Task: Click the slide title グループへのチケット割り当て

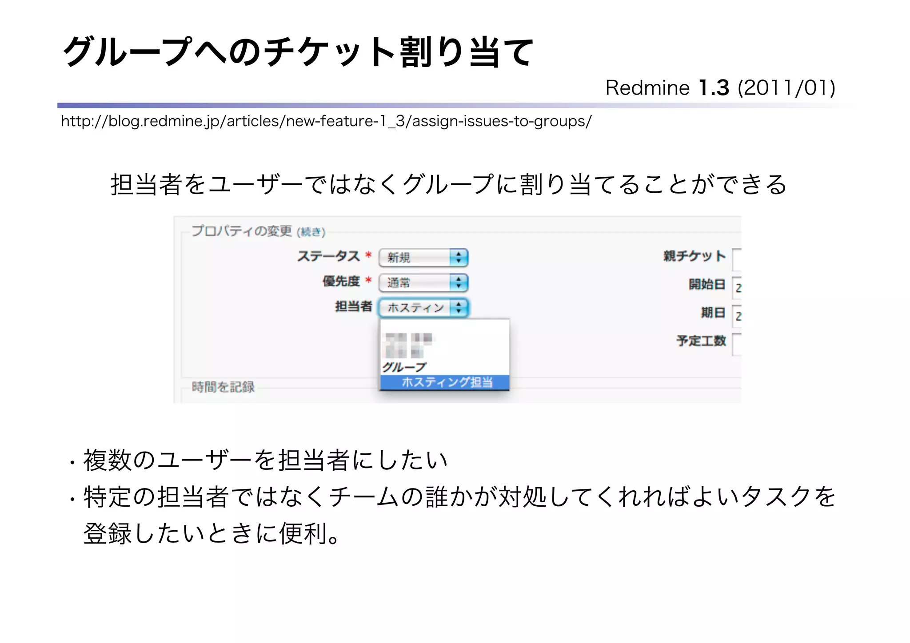Action: (x=298, y=52)
